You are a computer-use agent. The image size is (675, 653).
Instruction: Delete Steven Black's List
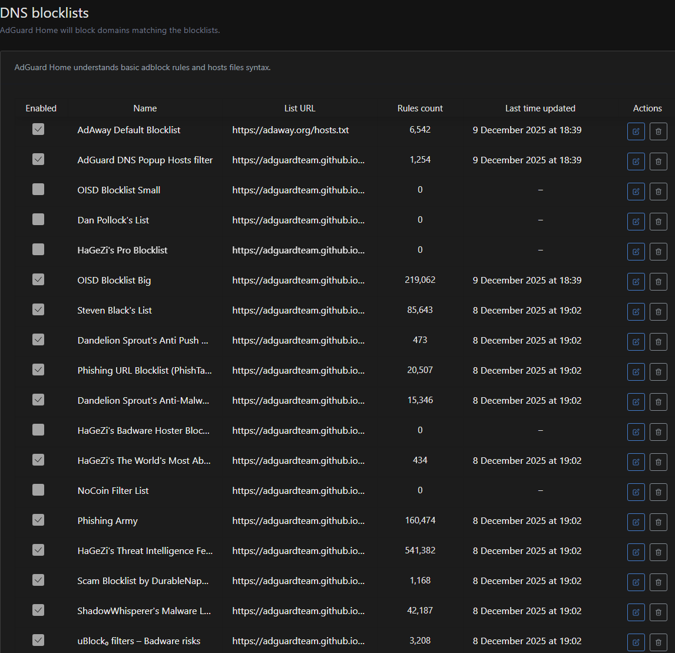tap(658, 312)
